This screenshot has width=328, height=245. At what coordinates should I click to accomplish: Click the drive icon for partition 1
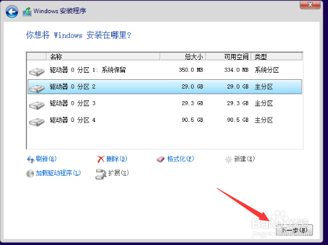point(36,72)
